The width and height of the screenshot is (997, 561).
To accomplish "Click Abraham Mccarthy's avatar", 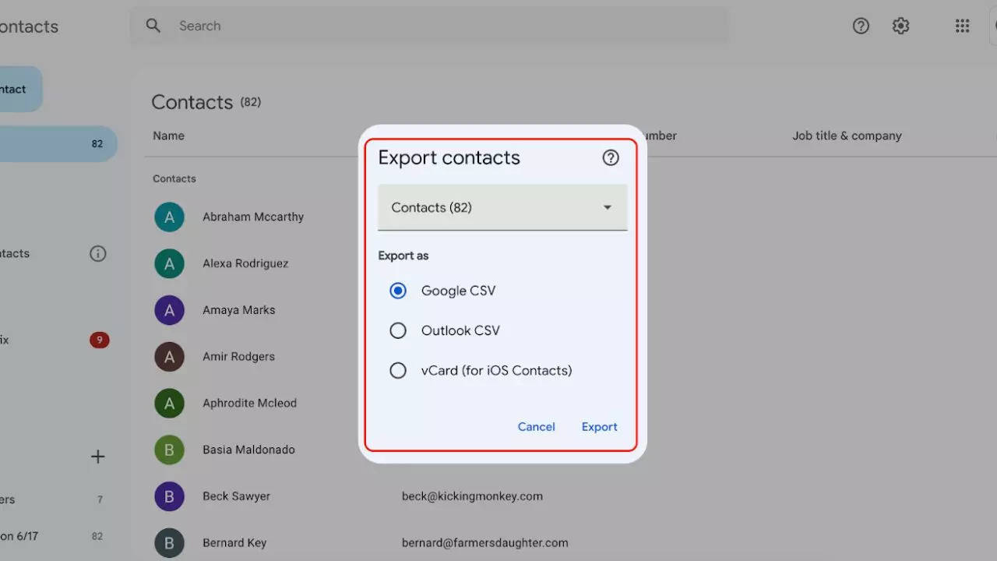I will 169,217.
